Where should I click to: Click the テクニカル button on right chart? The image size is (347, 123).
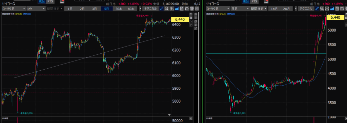(x=306, y=8)
